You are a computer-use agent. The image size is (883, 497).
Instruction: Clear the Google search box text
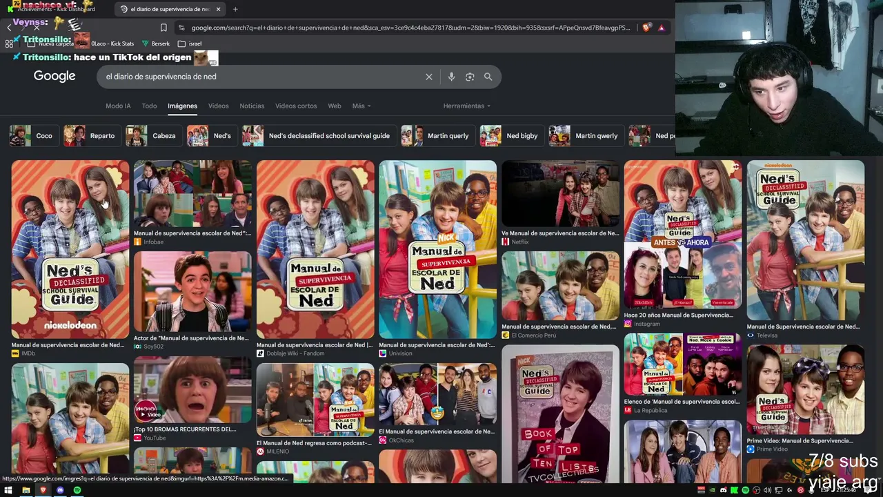pos(429,77)
